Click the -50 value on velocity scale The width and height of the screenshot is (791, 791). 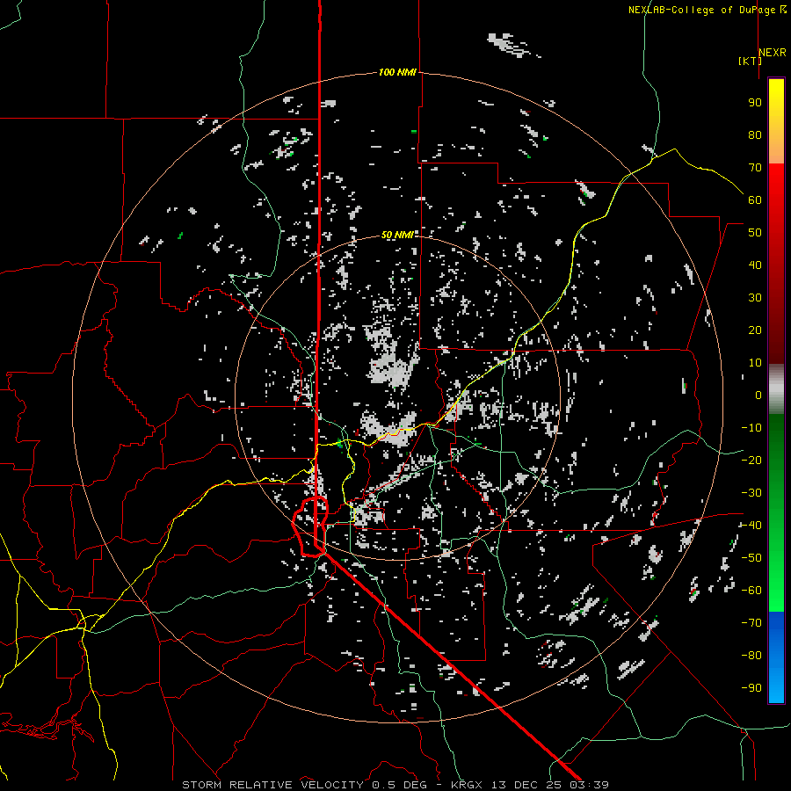[x=751, y=558]
